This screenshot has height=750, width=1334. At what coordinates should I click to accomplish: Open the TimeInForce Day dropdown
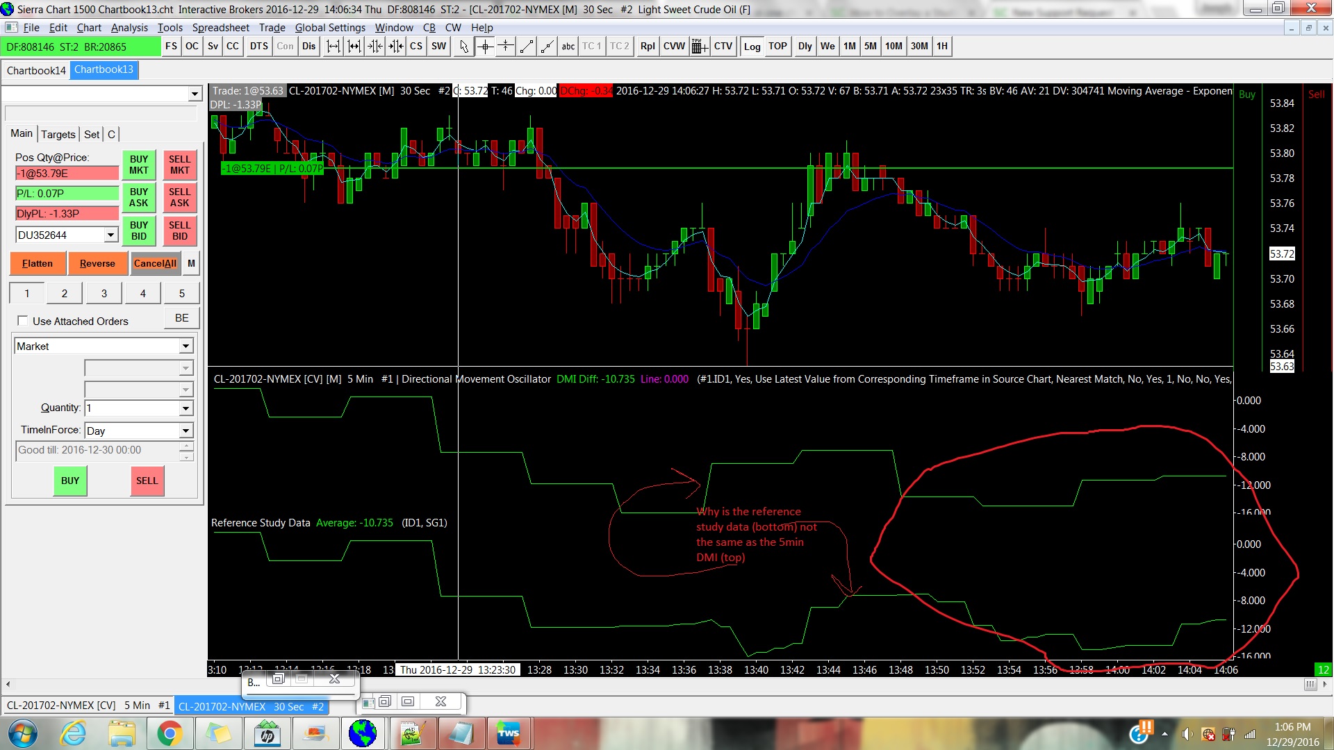click(x=186, y=431)
